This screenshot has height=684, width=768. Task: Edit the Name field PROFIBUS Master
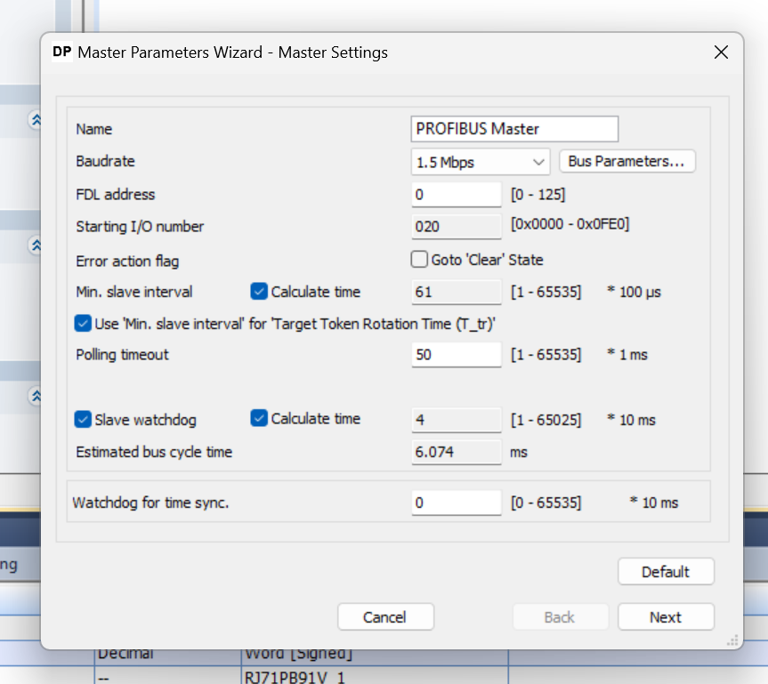point(514,129)
